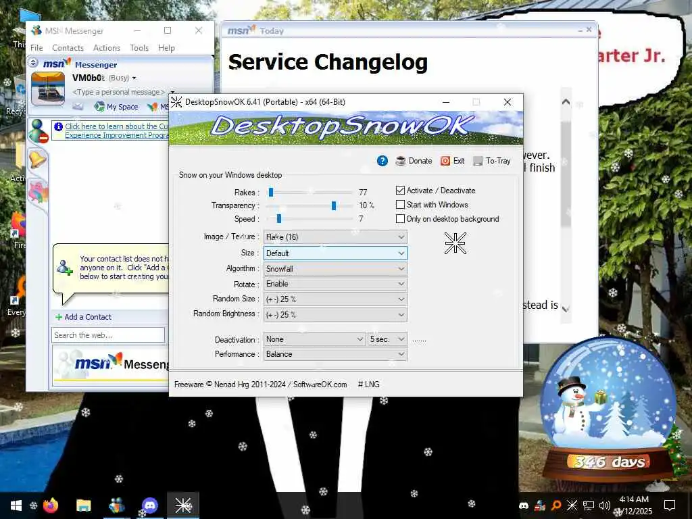The image size is (692, 519).
Task: Open the Tools menu in MSN Messenger
Action: point(139,48)
